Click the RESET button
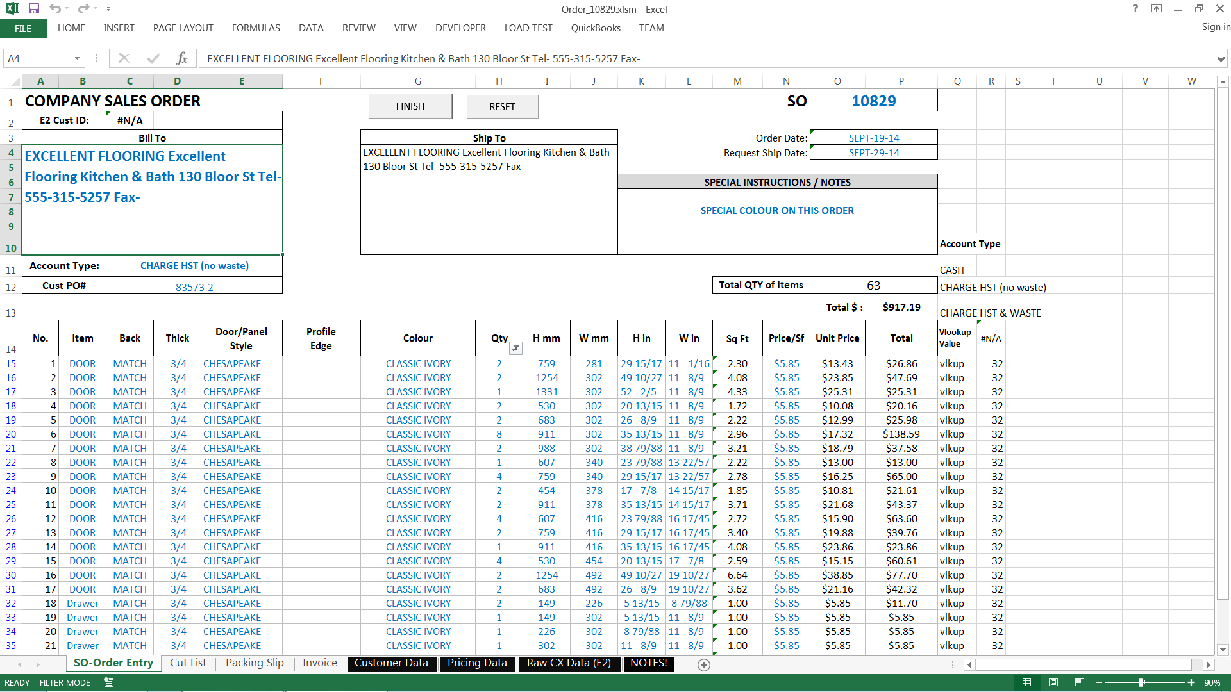This screenshot has height=692, width=1231. point(502,106)
